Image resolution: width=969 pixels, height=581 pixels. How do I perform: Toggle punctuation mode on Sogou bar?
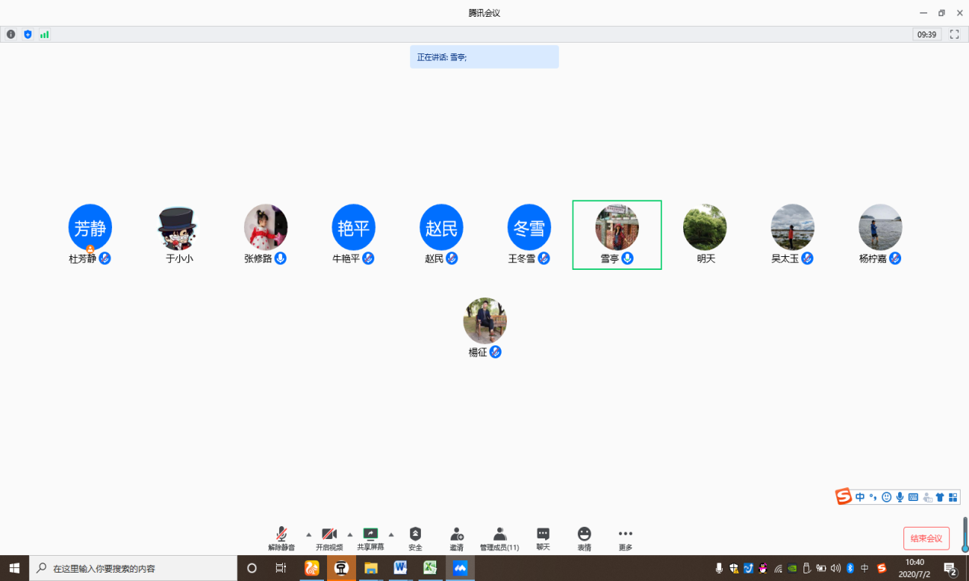(873, 497)
